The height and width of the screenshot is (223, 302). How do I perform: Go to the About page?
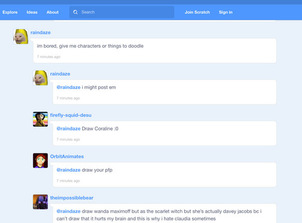pos(53,12)
